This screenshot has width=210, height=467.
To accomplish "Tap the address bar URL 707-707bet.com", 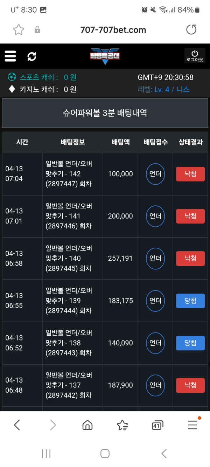I will coord(113,30).
